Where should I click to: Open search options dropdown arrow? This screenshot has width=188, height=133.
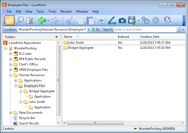(183, 29)
